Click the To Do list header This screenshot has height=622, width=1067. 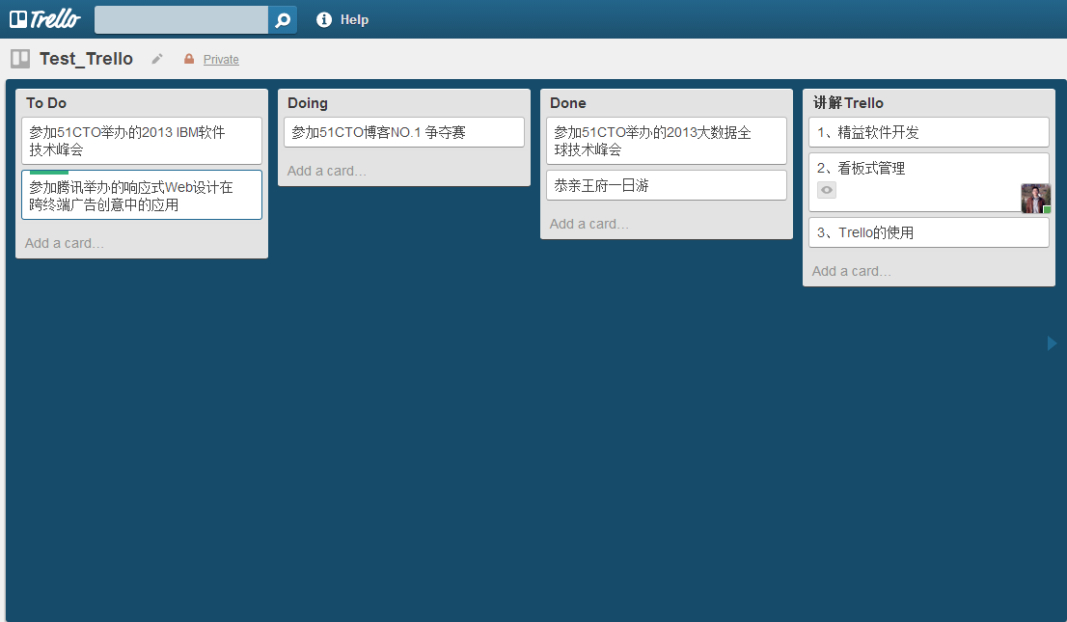pos(46,103)
